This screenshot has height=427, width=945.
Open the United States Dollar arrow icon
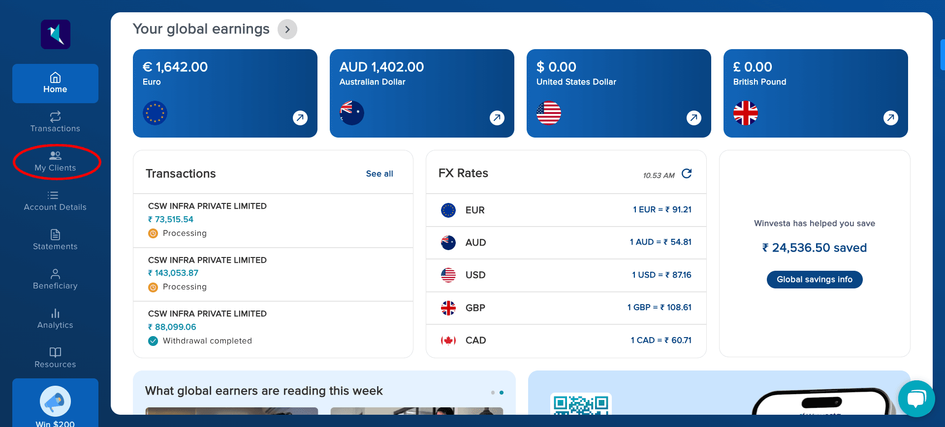pos(694,118)
